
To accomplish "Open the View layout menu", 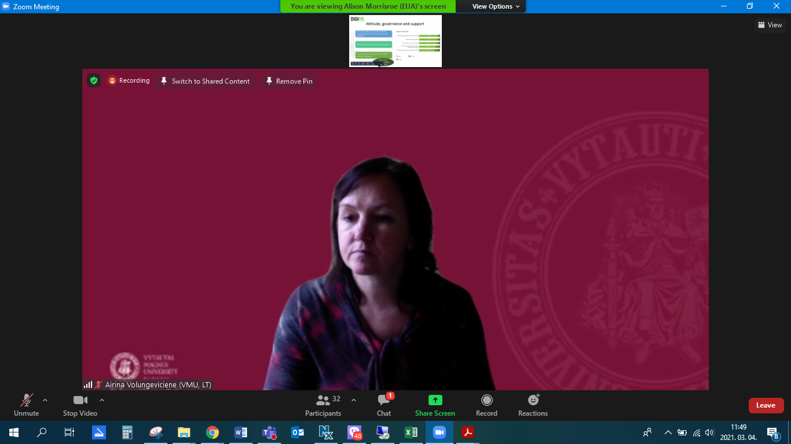I will point(770,25).
